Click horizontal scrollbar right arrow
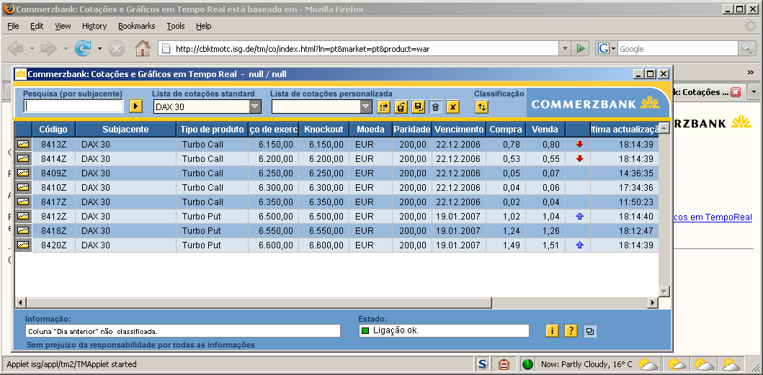 point(653,303)
